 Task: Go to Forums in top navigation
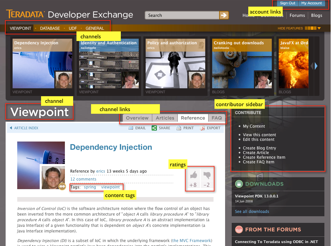tap(297, 15)
